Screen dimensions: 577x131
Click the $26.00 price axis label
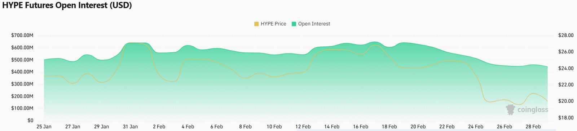(x=565, y=52)
